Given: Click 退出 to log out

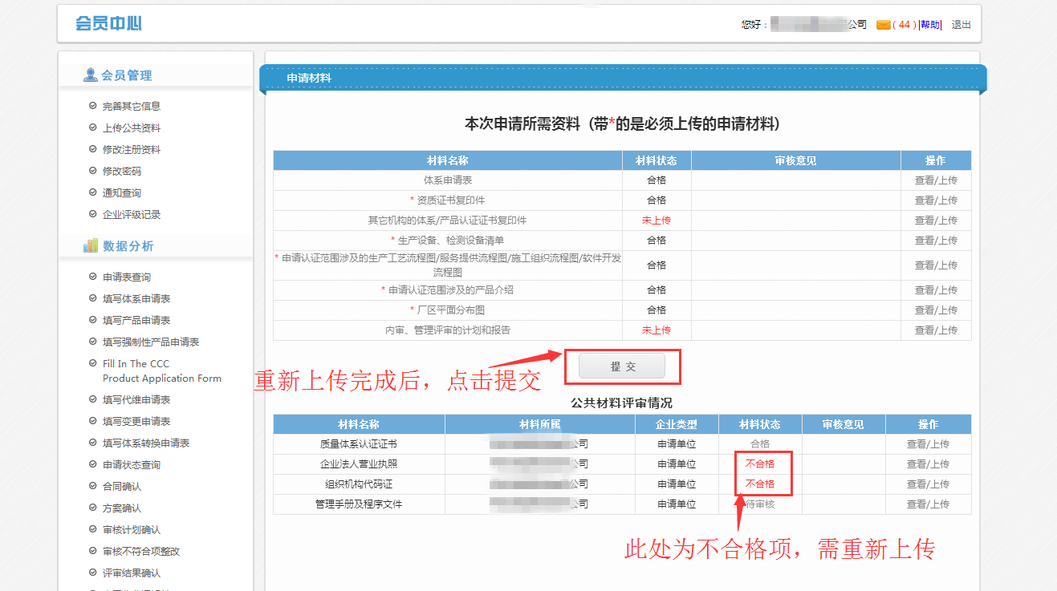Looking at the screenshot, I should point(961,25).
